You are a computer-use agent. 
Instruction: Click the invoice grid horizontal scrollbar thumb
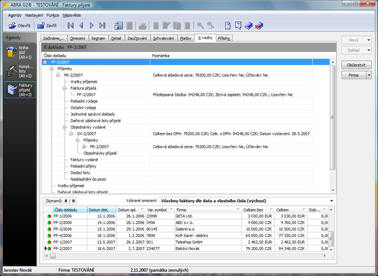click(53, 256)
